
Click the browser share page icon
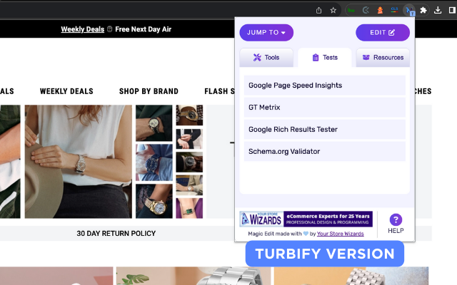pyautogui.click(x=318, y=11)
